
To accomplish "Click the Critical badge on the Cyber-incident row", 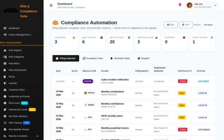I will 183,81.
